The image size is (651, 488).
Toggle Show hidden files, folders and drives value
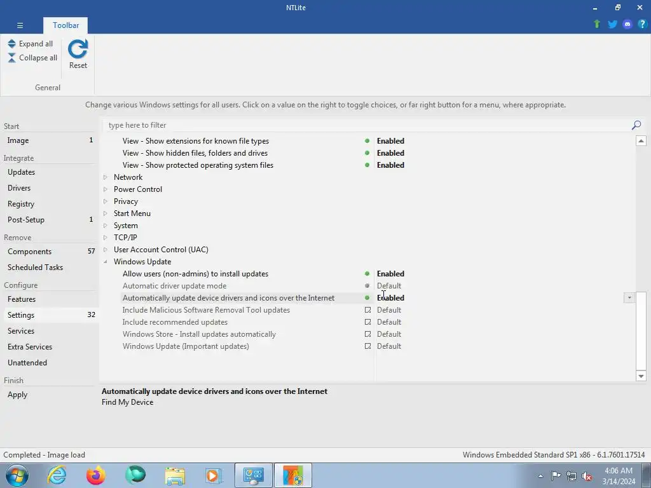coord(390,153)
